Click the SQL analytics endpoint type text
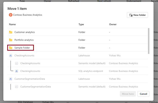 pyautogui.click(x=91, y=71)
